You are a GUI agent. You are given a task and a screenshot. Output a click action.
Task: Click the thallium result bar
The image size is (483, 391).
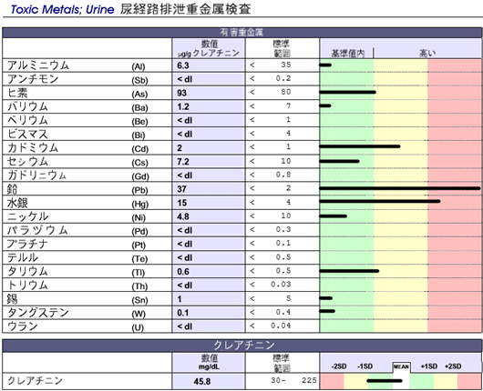coord(349,271)
